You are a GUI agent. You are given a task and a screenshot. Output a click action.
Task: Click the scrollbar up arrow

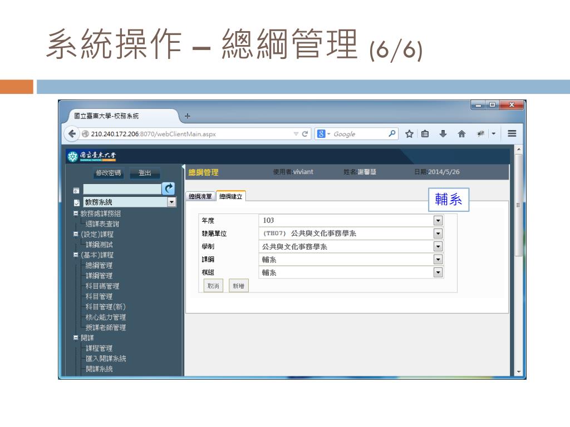coord(519,149)
